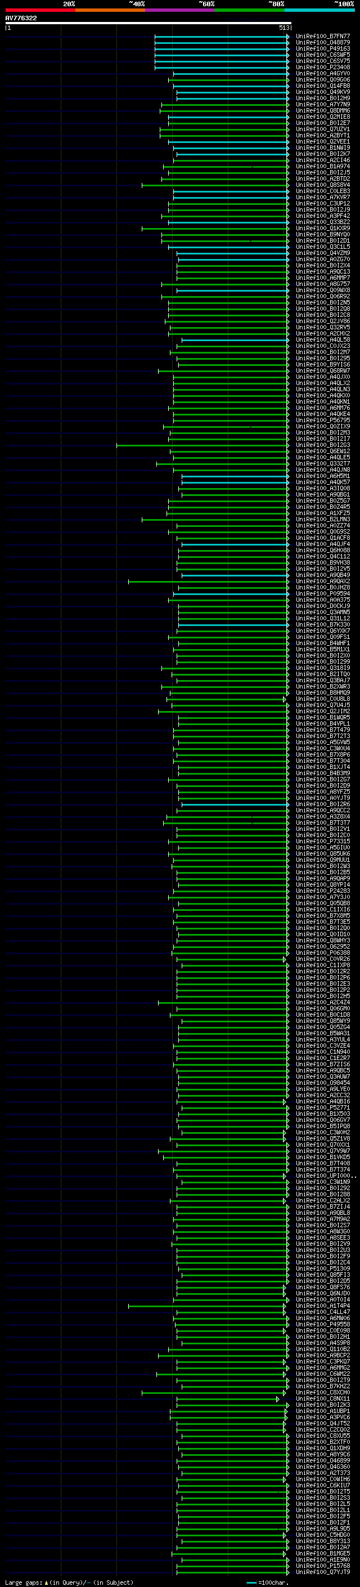Select the UniRef100_C6WM22 label

click(x=323, y=1374)
